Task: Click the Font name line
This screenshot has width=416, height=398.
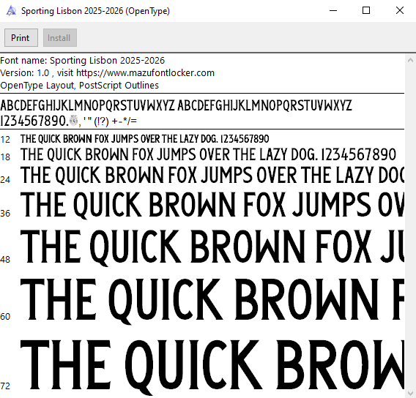Action: 82,61
